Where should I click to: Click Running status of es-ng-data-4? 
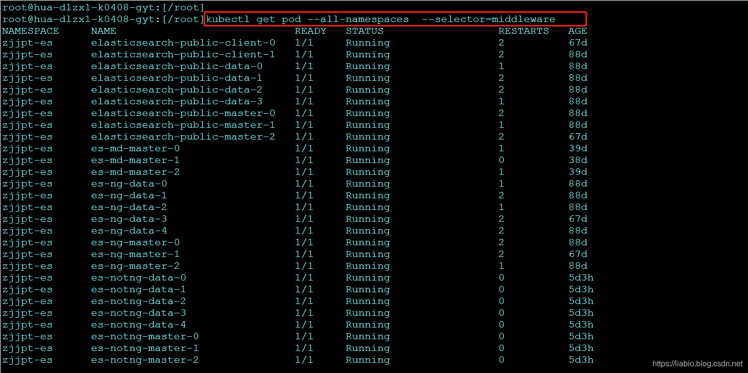pyautogui.click(x=368, y=231)
